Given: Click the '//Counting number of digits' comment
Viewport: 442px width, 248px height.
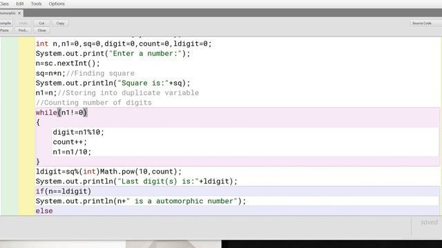Looking at the screenshot, I should pyautogui.click(x=94, y=103).
